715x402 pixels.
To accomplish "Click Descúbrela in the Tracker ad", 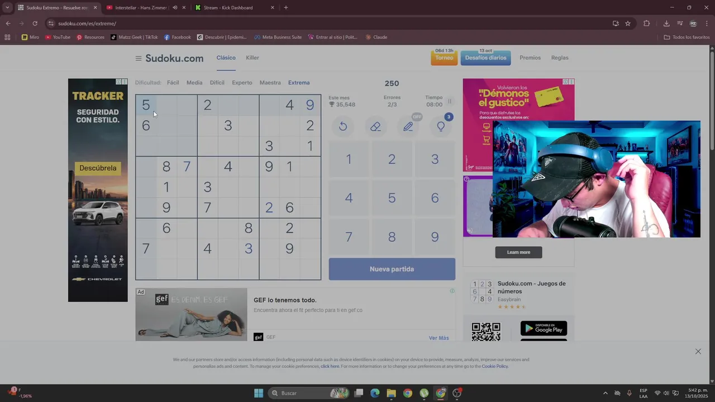I will 98,168.
